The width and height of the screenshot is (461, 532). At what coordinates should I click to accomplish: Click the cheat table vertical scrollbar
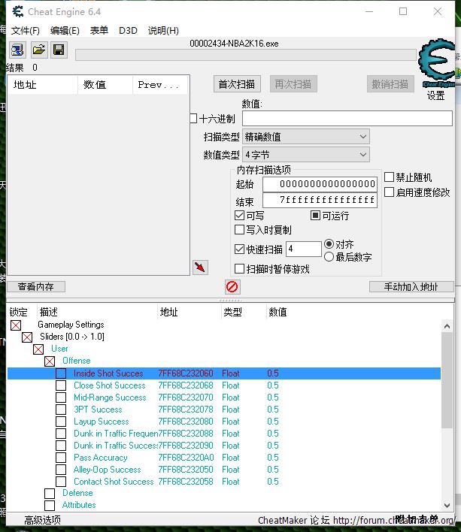click(x=447, y=413)
